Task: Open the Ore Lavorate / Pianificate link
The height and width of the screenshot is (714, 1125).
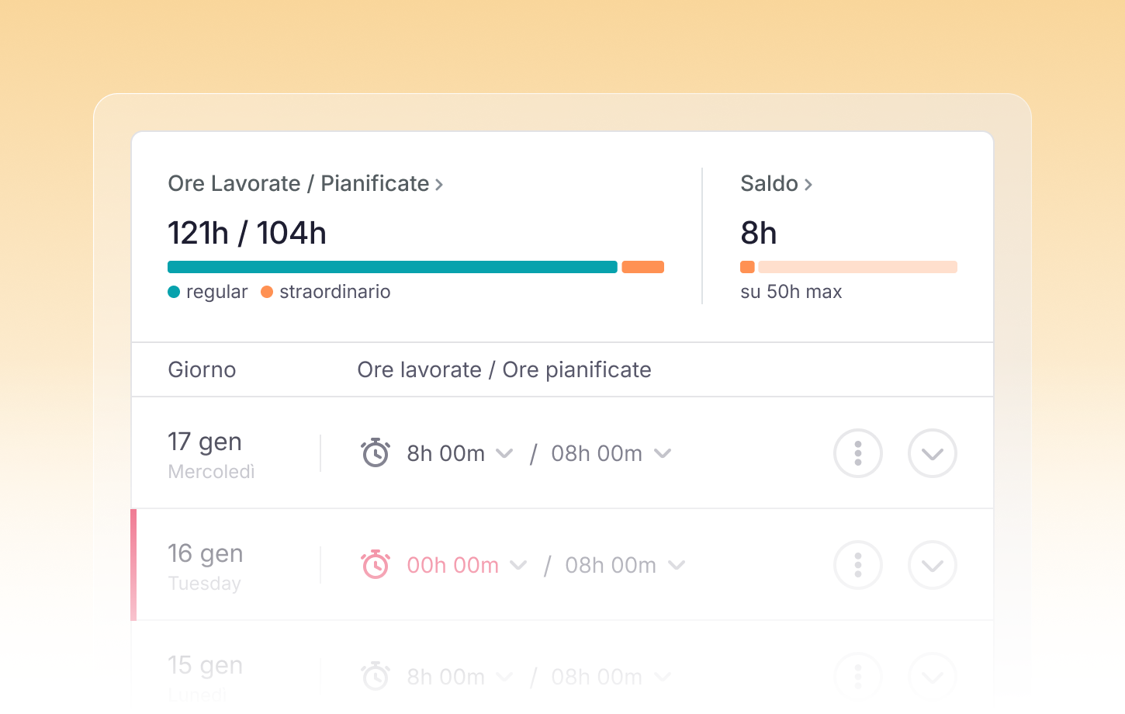Action: 299,184
